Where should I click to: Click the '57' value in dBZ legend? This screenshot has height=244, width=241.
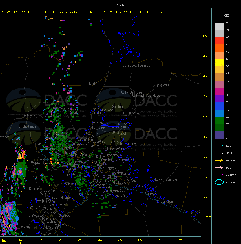[x=228, y=52]
